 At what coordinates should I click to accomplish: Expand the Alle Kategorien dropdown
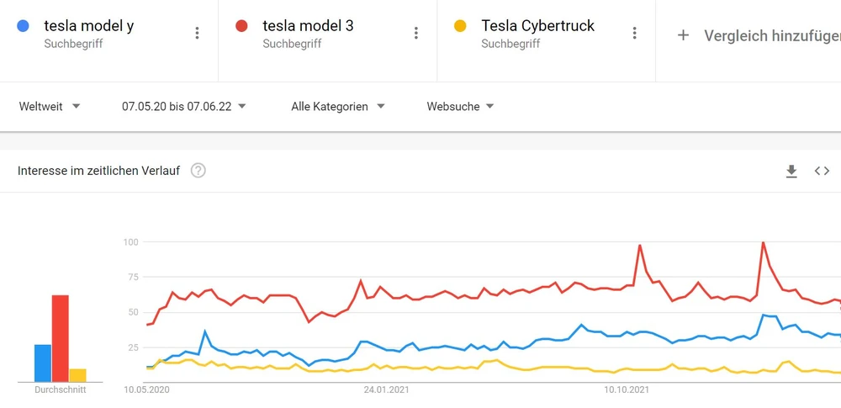[x=338, y=107]
